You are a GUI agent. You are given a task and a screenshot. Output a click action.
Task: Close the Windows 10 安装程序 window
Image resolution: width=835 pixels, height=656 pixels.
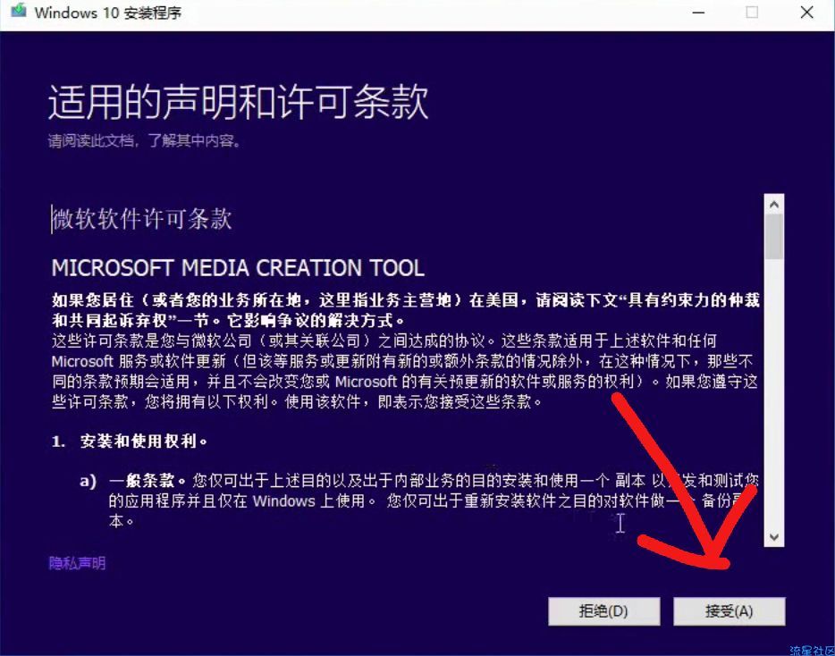click(806, 13)
